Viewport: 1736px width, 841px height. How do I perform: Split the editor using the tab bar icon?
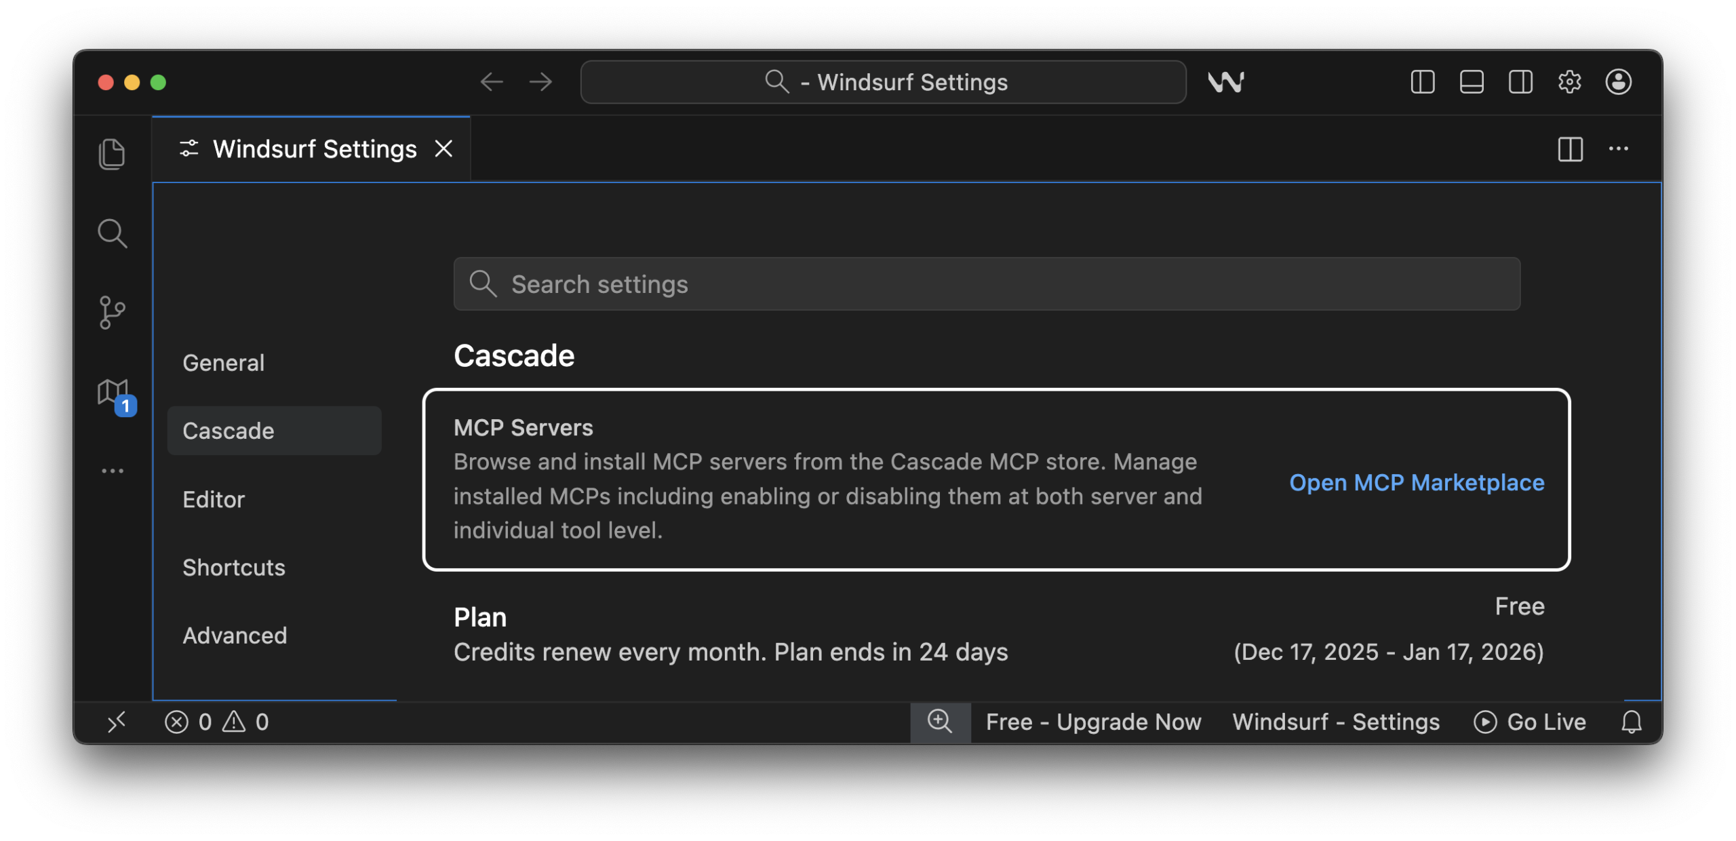click(x=1572, y=149)
